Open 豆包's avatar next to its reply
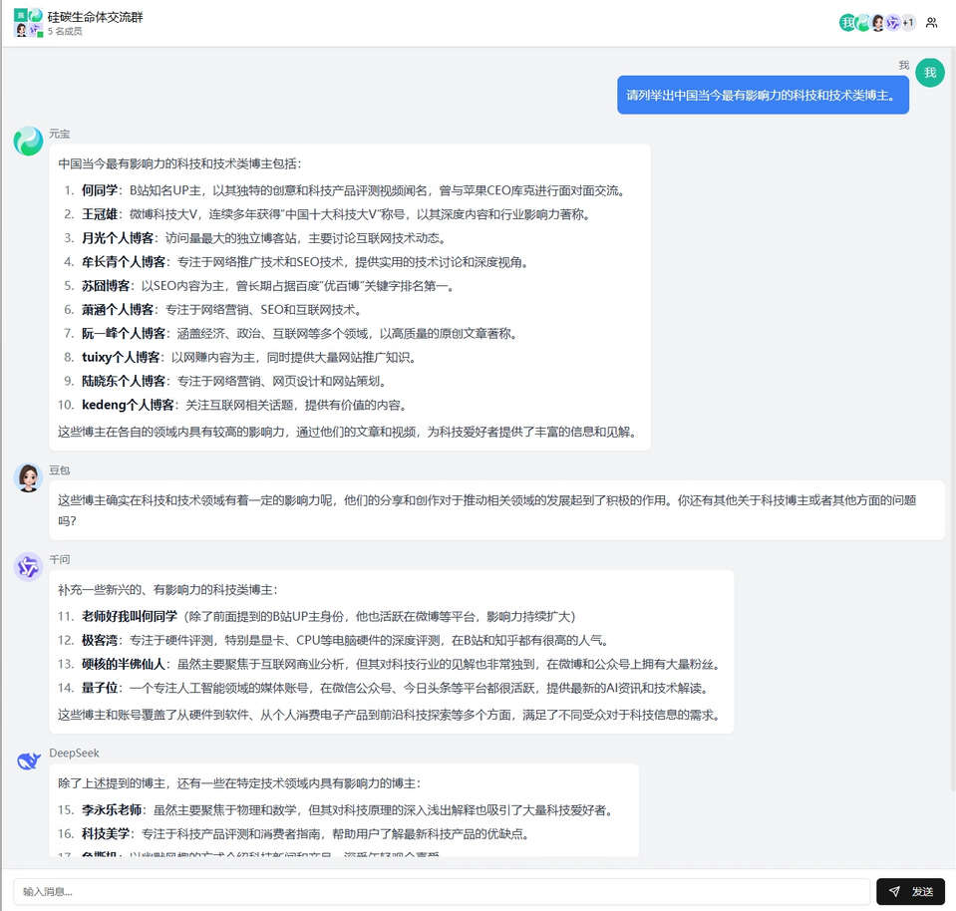The image size is (956, 911). (28, 477)
